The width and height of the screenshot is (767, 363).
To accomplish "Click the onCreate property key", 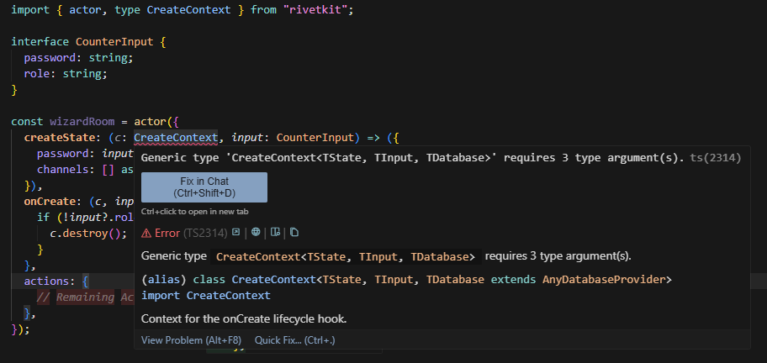I will 50,202.
